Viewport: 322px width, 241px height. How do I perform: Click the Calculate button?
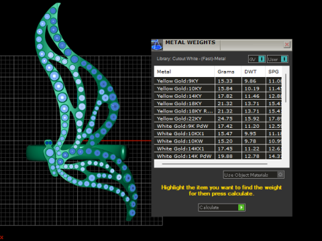[221, 208]
